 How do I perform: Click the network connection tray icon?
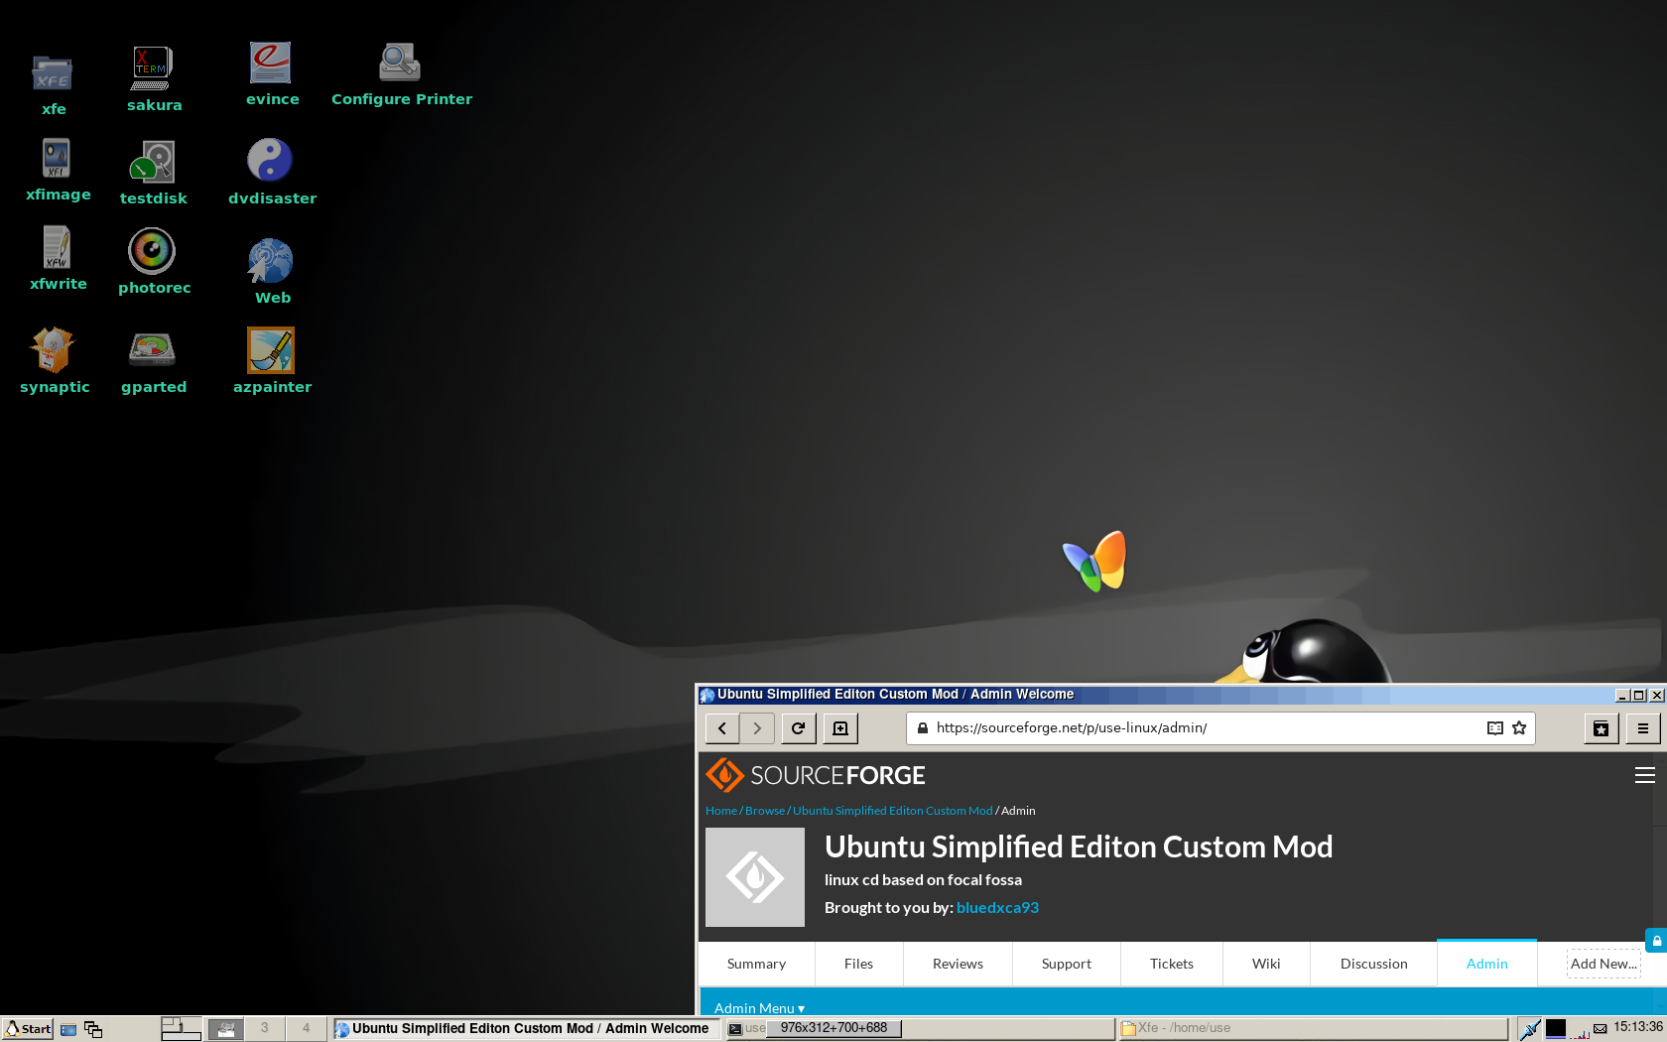click(x=1530, y=1029)
